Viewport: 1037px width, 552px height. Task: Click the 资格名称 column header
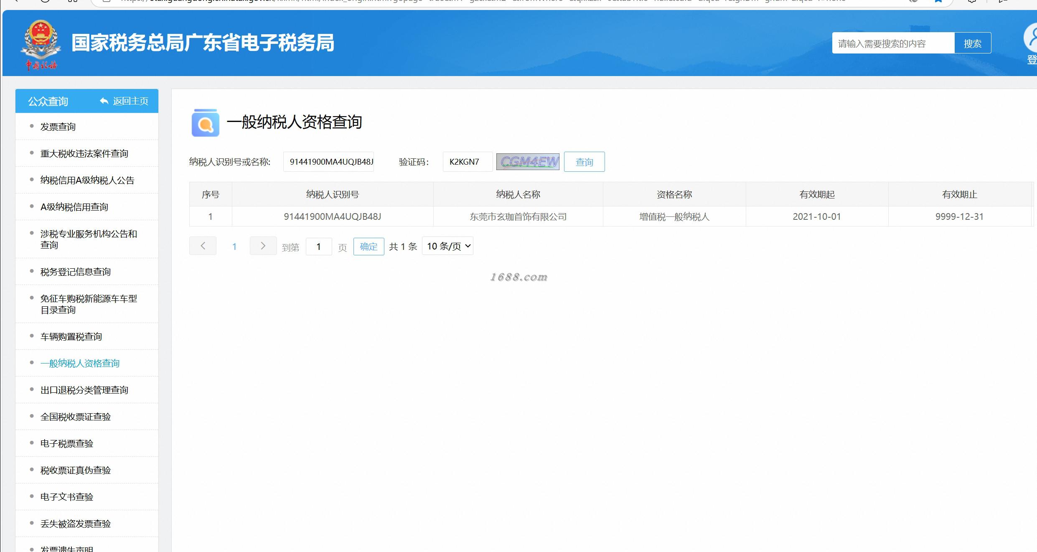click(x=674, y=194)
